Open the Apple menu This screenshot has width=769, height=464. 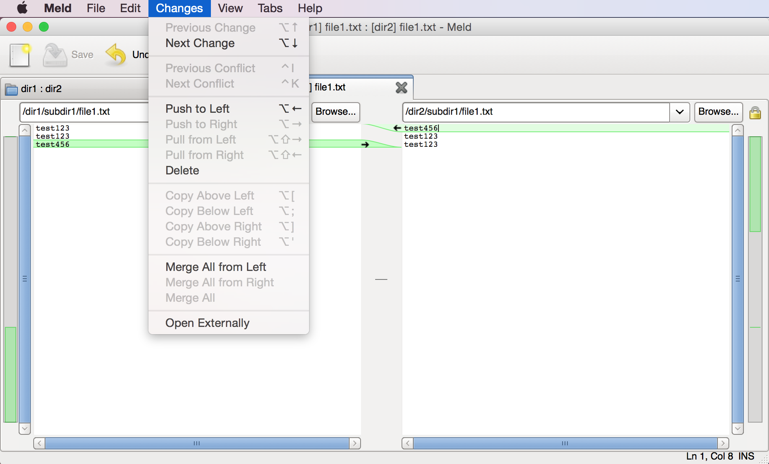(22, 8)
